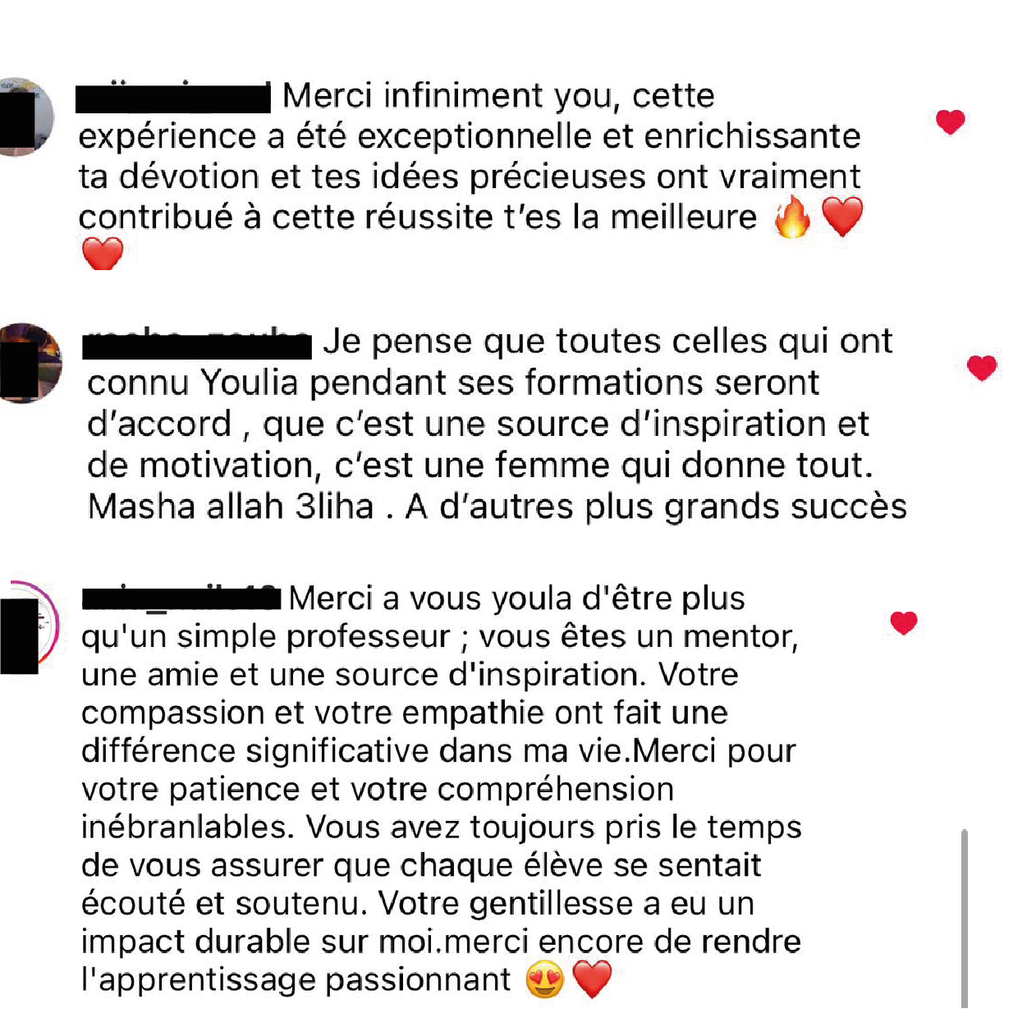1027x1027 pixels.
Task: Click "A d'autres plus grands succès" text
Action: tap(656, 507)
